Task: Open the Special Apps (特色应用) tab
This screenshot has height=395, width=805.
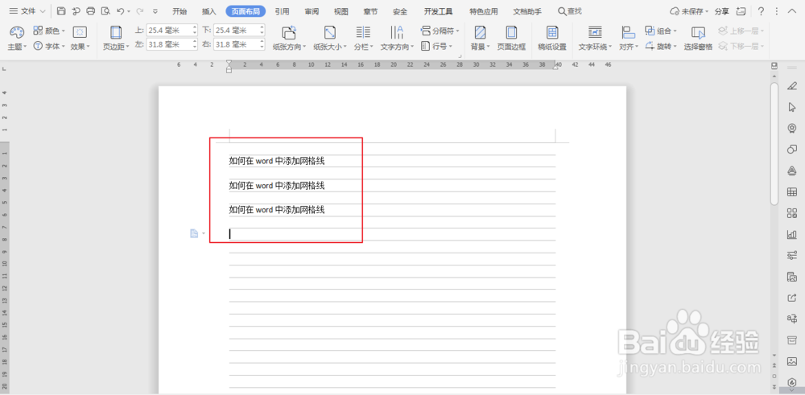Action: pyautogui.click(x=484, y=11)
